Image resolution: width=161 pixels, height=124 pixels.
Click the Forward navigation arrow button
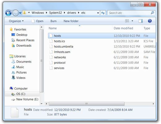[15, 13]
